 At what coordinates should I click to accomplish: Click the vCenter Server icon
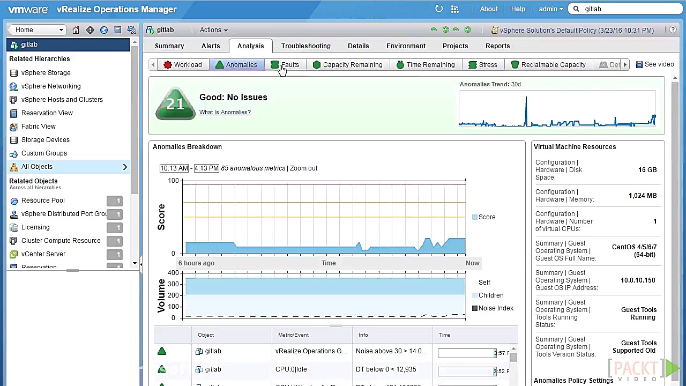(14, 254)
